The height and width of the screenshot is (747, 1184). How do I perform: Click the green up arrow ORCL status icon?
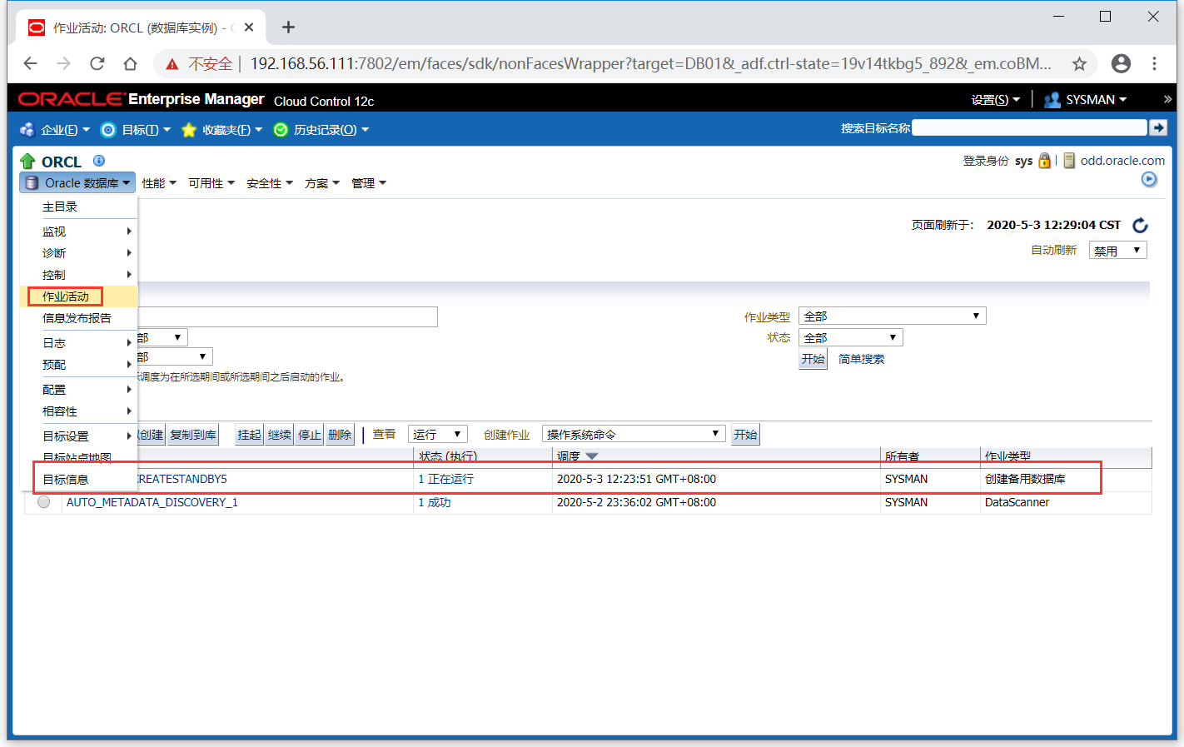pos(27,162)
